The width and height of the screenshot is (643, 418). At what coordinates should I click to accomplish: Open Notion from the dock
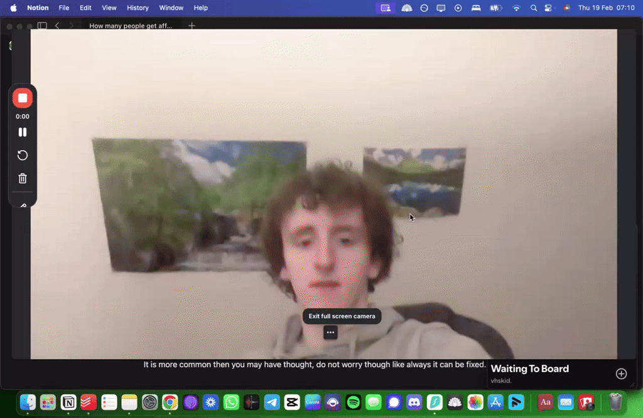(68, 402)
